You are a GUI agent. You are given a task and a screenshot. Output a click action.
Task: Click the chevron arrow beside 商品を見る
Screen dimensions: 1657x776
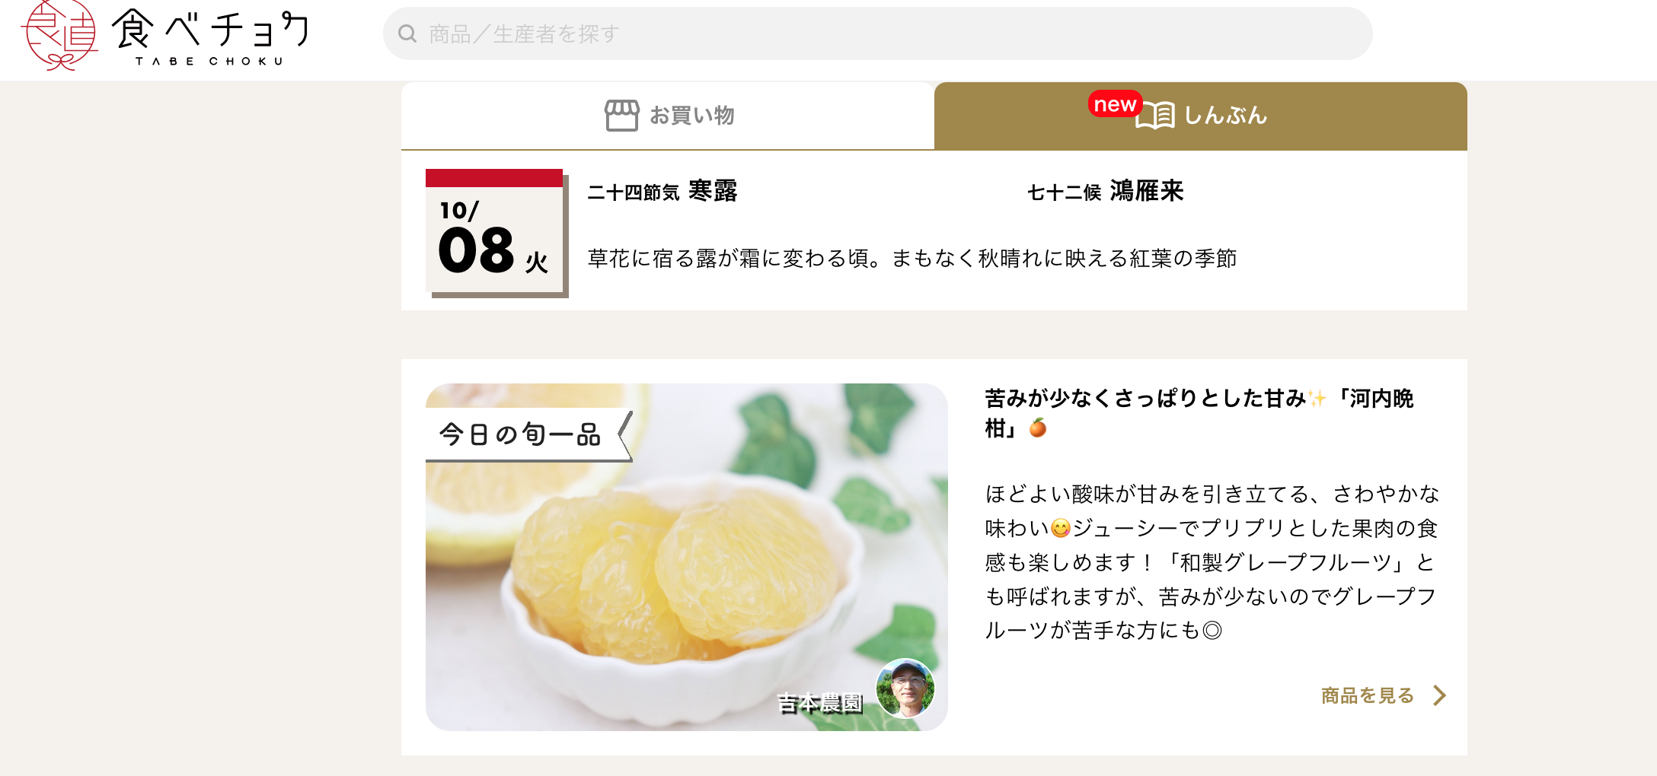[1438, 695]
